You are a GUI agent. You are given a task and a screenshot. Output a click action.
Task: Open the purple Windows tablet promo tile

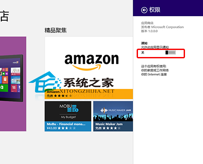tap(13, 84)
